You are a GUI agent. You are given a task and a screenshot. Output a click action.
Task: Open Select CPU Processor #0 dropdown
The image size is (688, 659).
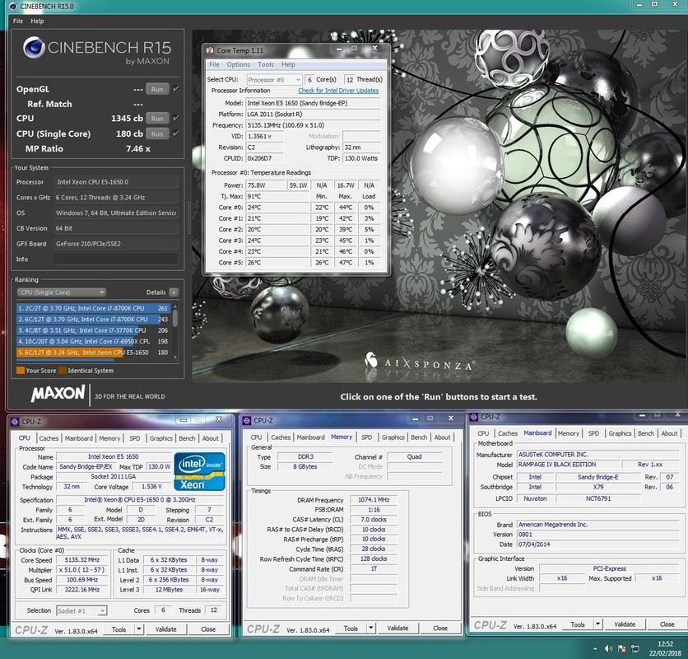pyautogui.click(x=274, y=80)
